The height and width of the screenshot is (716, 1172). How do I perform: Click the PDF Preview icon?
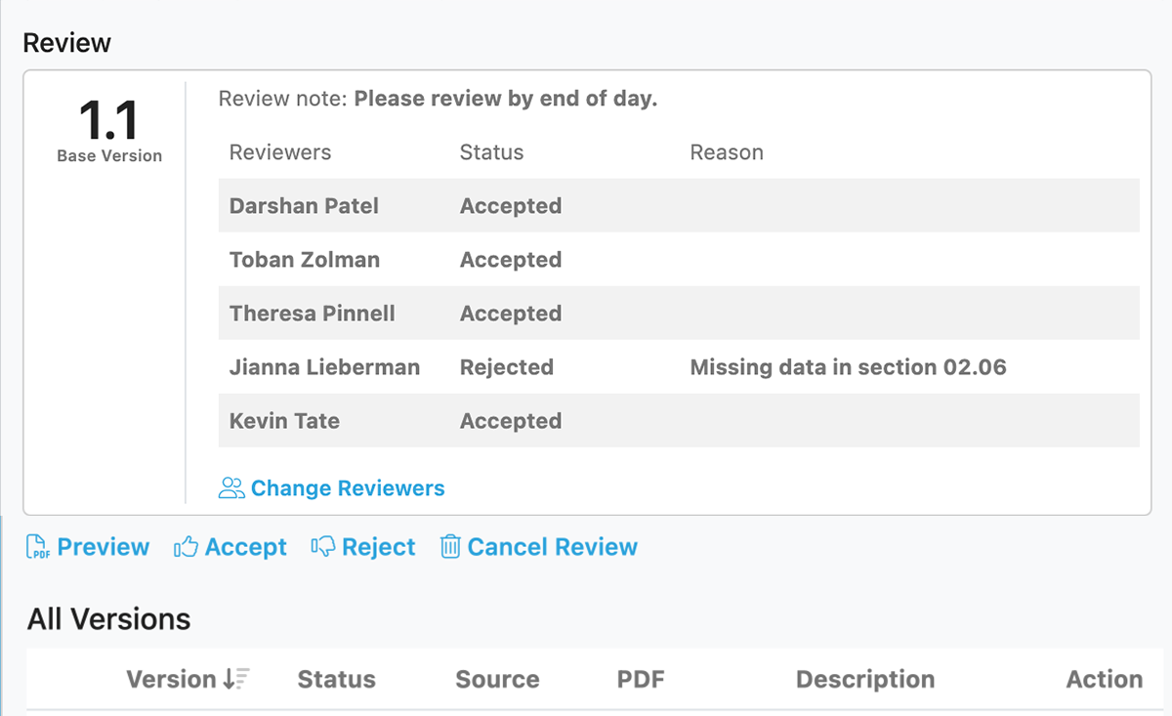[x=36, y=546]
